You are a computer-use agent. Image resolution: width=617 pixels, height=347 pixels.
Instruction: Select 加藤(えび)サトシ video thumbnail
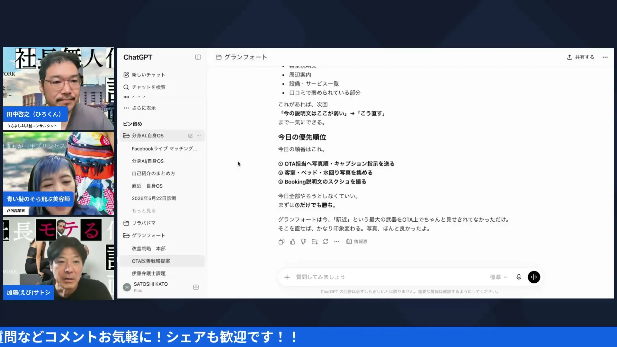click(58, 258)
